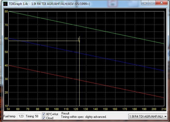Click the Fuel temp value field
170x122 pixels.
click(21, 116)
